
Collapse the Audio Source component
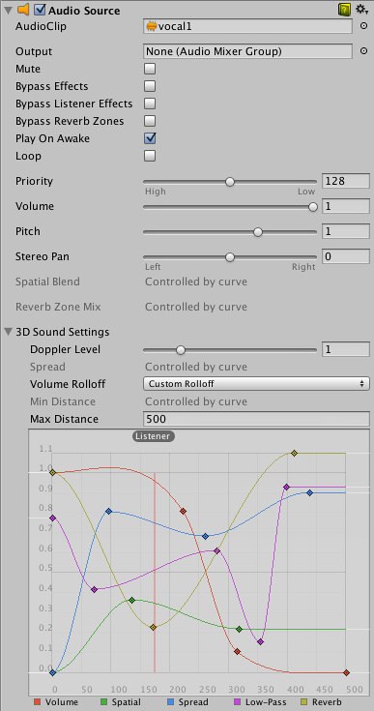click(9, 10)
